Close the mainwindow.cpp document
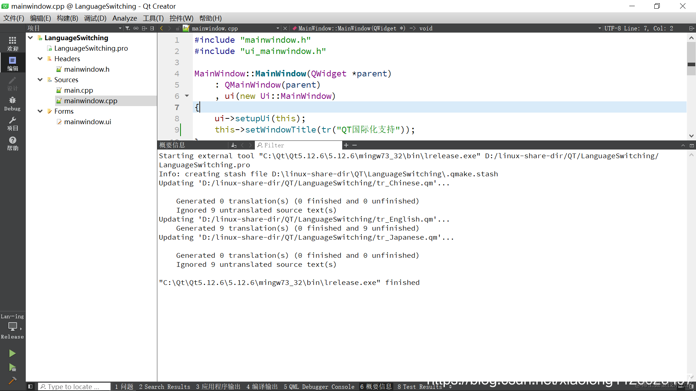696x391 pixels. pos(285,28)
